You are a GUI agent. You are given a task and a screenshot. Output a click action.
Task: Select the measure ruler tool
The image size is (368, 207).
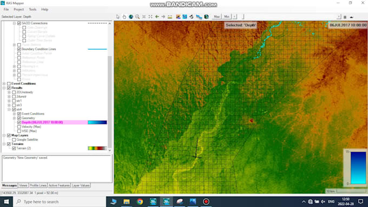tap(170, 17)
